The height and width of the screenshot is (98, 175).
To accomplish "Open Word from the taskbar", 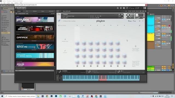I will click(x=83, y=96).
